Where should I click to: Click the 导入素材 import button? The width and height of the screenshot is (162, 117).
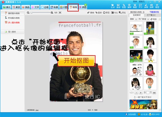pyautogui.click(x=13, y=32)
